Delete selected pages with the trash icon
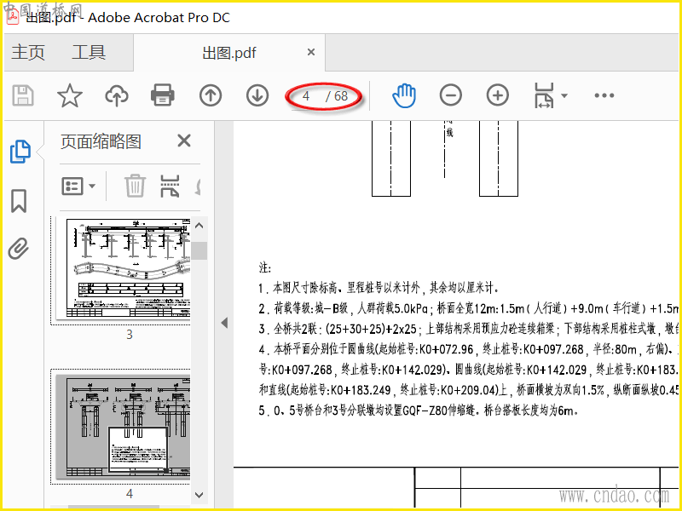Image resolution: width=682 pixels, height=511 pixels. 135,186
